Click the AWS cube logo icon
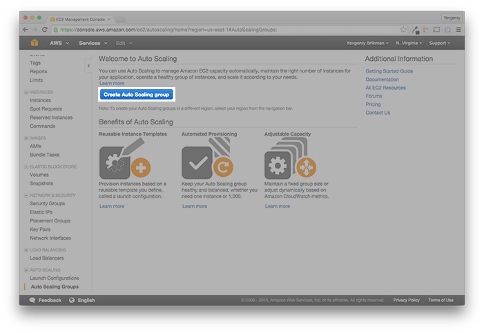Viewport: 484px width, 333px height. tap(35, 43)
